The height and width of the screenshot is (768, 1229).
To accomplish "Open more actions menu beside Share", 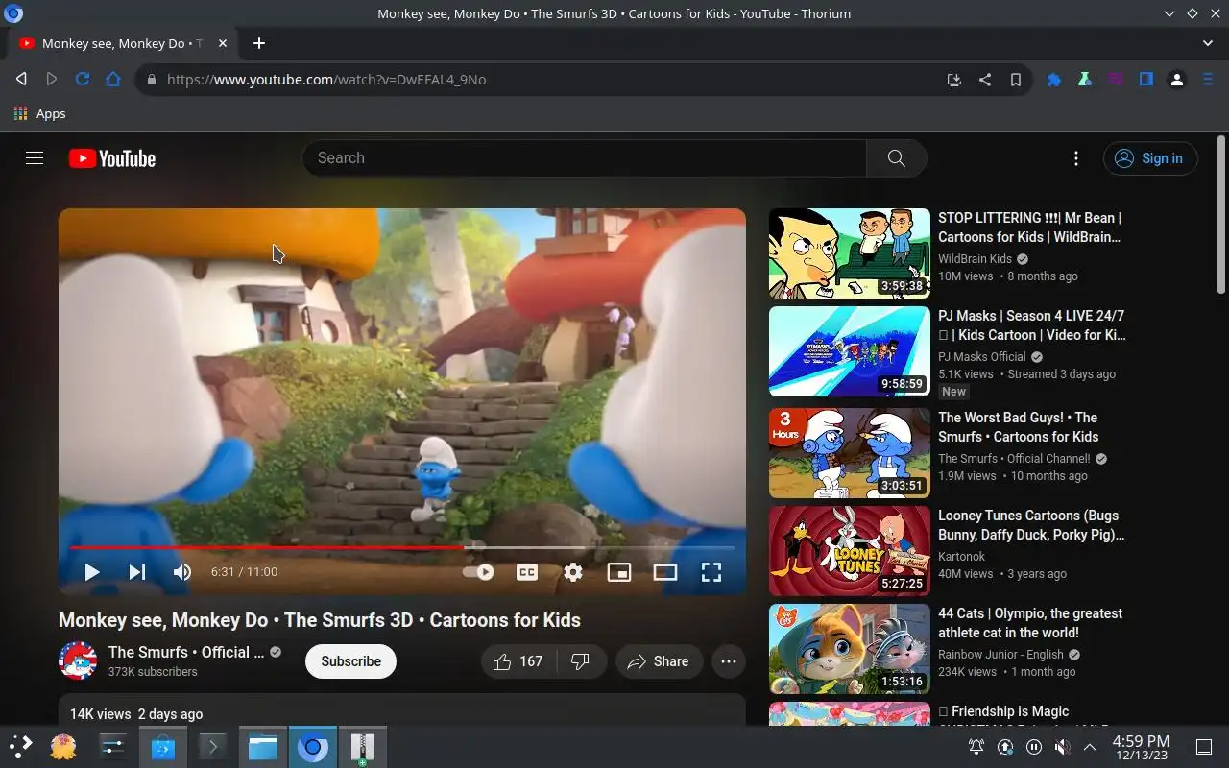I will coord(729,661).
